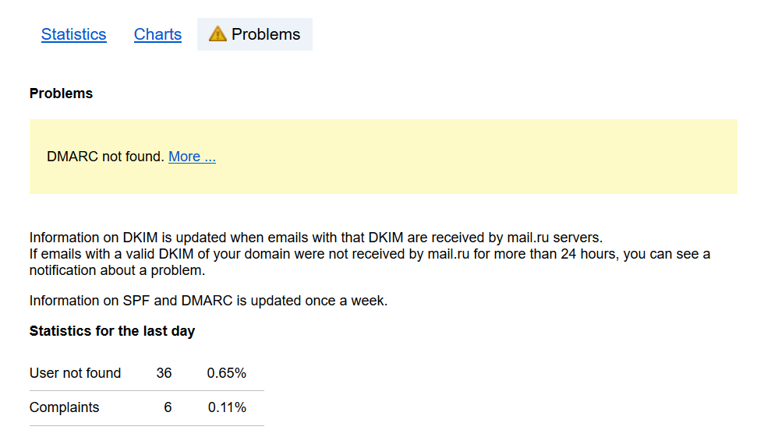Click the Complaints count of 6
This screenshot has height=437, width=764.
pos(168,407)
